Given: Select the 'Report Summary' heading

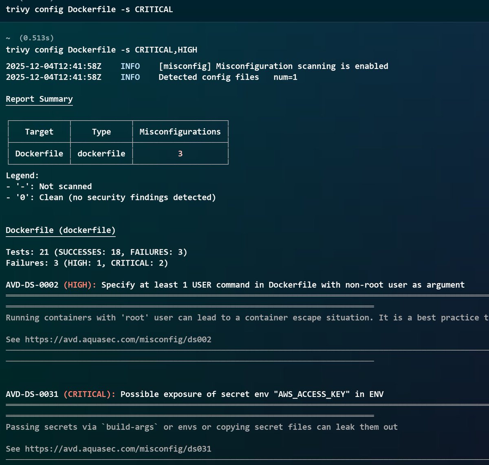Looking at the screenshot, I should 39,99.
